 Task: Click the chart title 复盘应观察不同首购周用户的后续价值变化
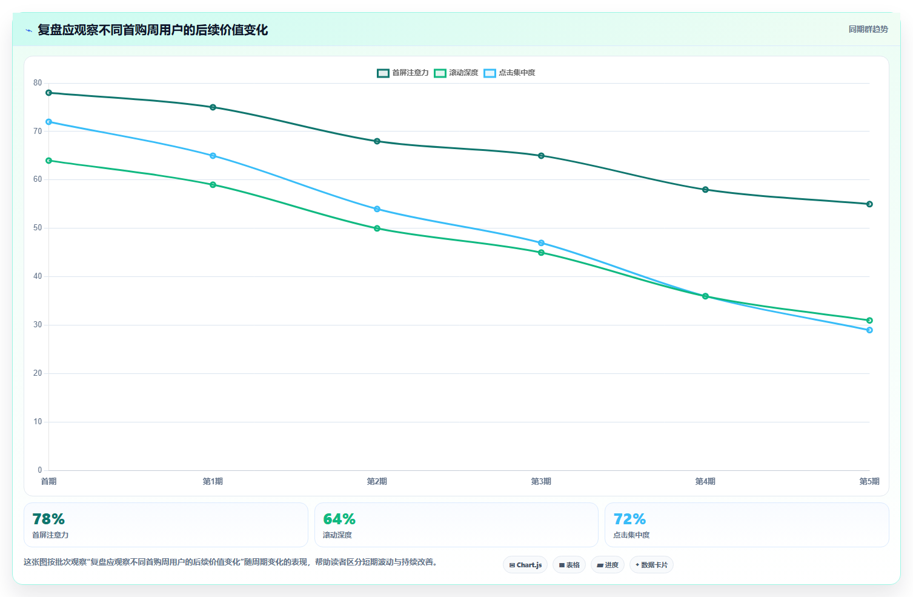[153, 30]
